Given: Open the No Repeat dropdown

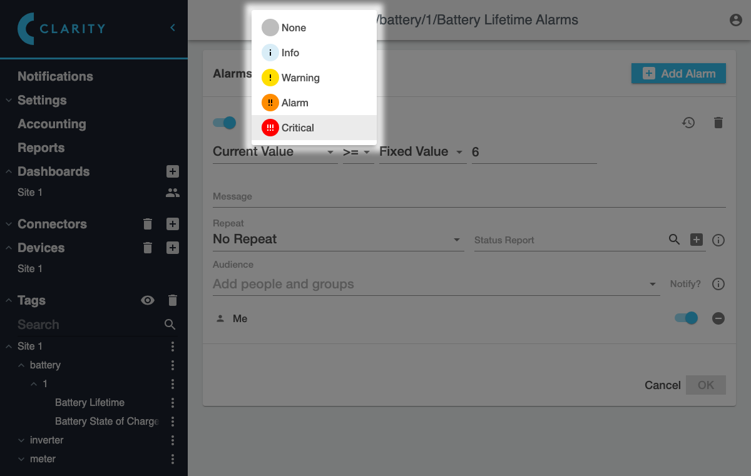Looking at the screenshot, I should pyautogui.click(x=338, y=240).
